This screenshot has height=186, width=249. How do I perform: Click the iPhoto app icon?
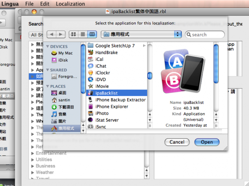(91, 113)
